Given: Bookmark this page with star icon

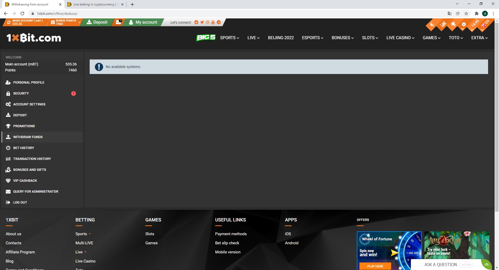Looking at the screenshot, I should (x=466, y=14).
